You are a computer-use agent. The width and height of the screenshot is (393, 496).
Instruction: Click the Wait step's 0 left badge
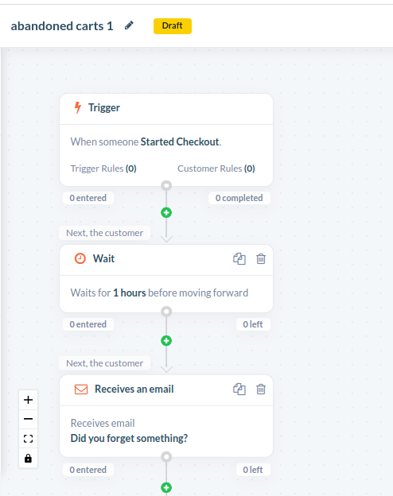coord(253,324)
